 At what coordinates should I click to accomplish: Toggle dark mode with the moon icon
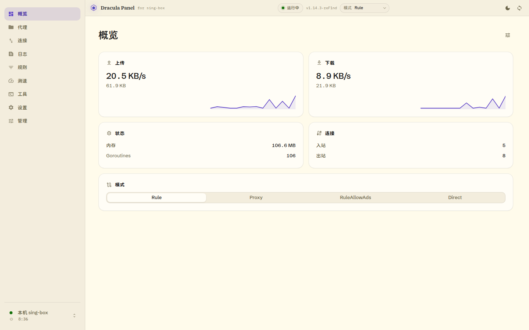pos(508,8)
